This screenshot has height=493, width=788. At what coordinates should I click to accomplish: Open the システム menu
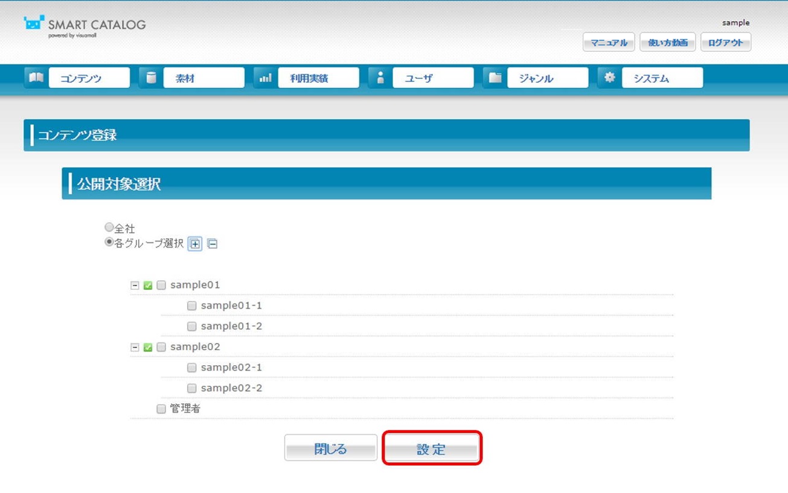[662, 78]
